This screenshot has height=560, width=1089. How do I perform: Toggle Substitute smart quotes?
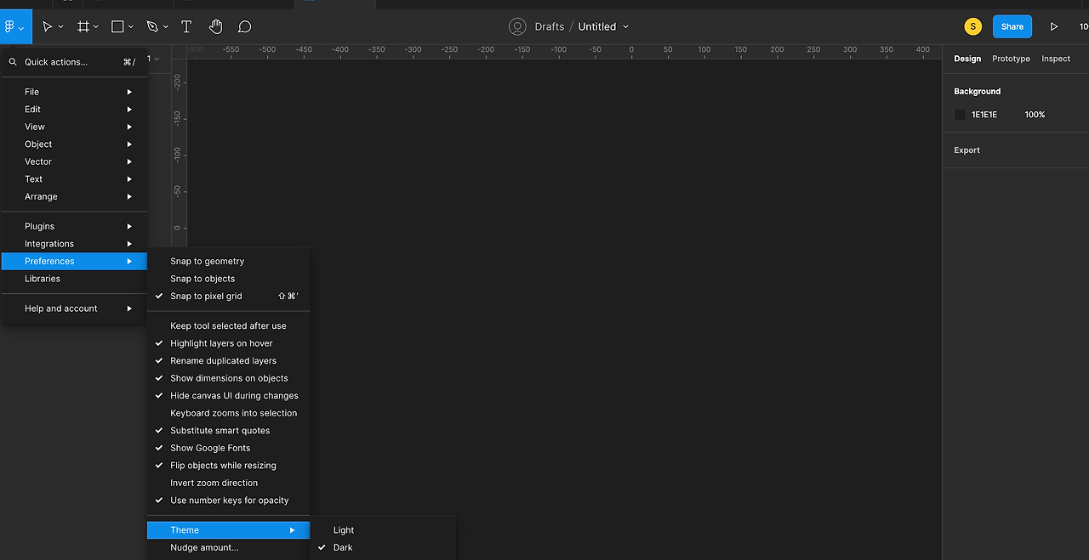[229, 430]
